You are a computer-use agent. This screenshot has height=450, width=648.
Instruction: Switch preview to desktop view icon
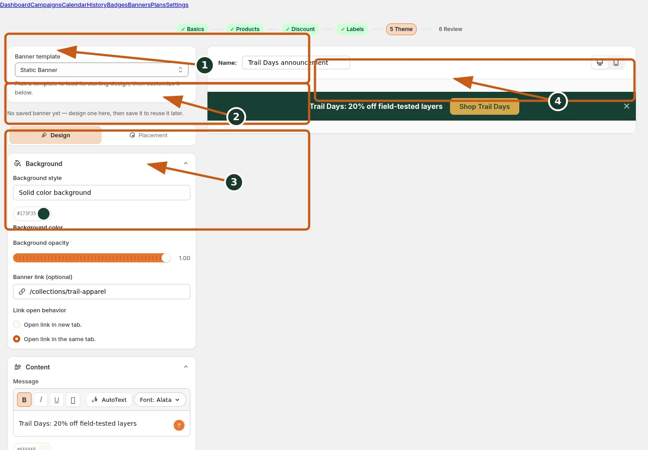(x=600, y=63)
